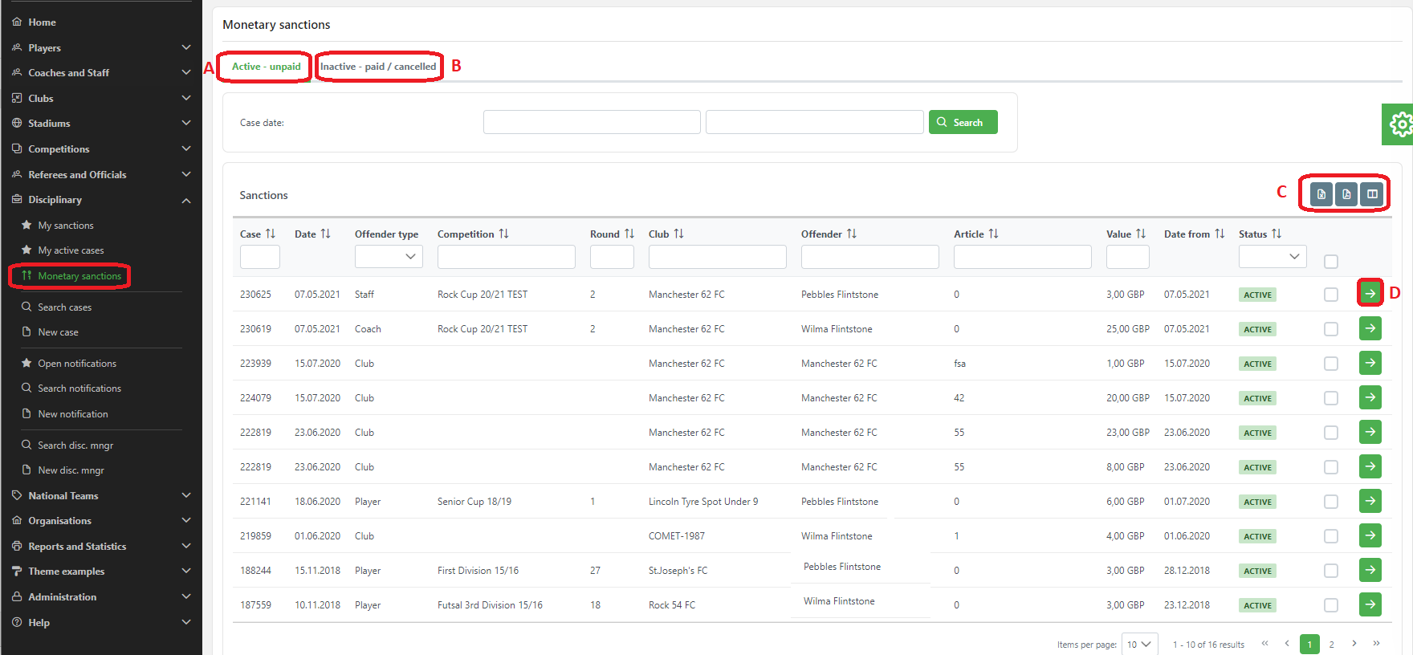Sort table by Value column

(1140, 234)
